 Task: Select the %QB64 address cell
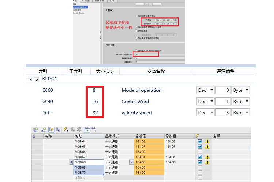coord(89,142)
